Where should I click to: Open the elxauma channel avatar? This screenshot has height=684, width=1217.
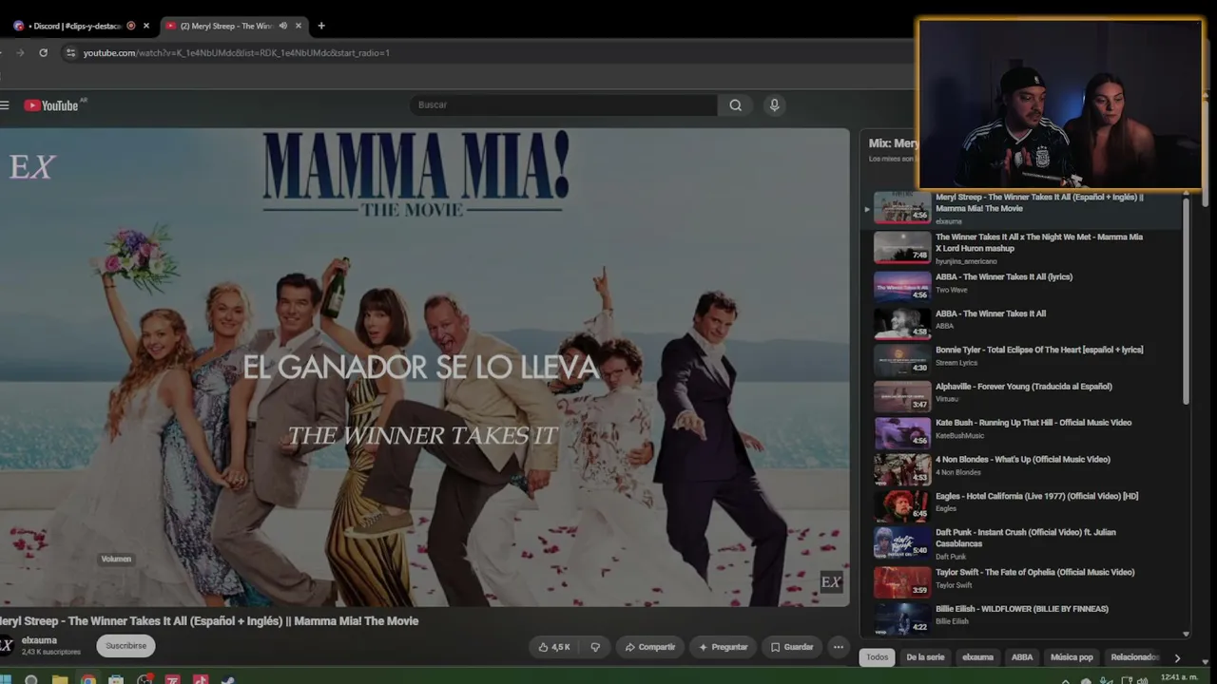[6, 646]
